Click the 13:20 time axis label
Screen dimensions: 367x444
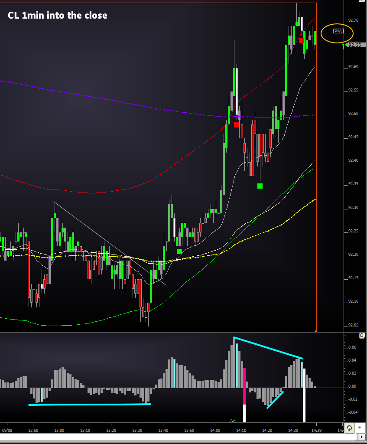click(x=111, y=431)
